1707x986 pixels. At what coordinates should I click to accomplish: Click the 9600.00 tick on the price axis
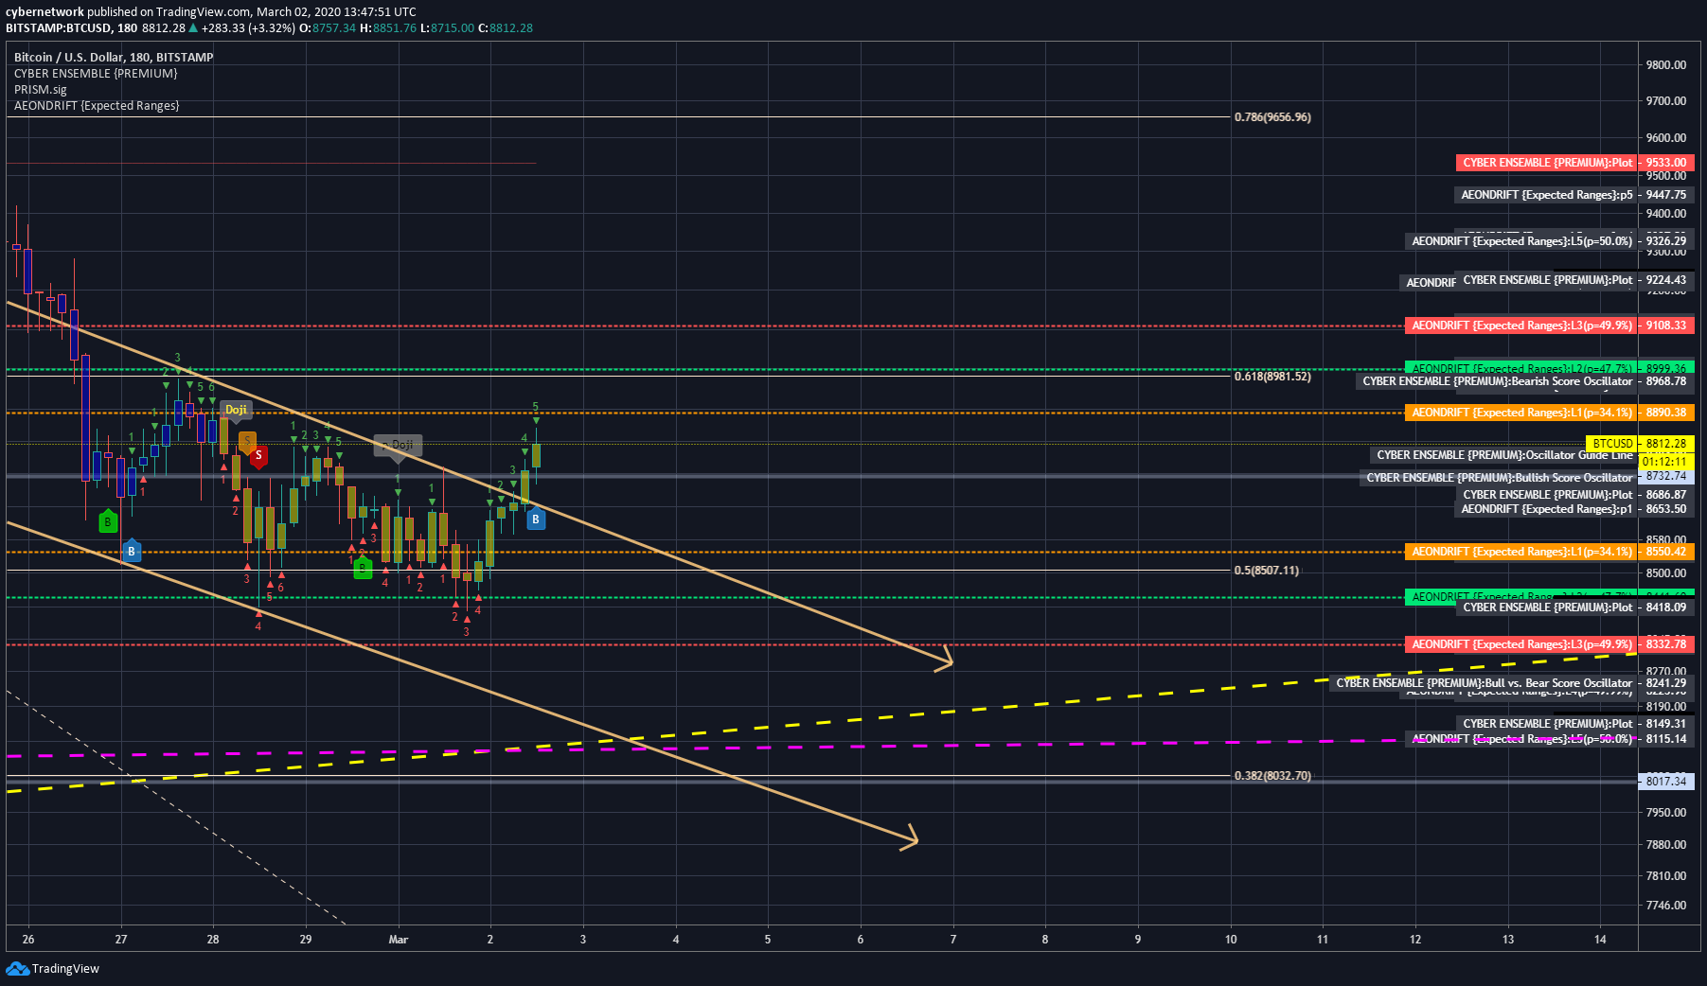coord(1666,137)
